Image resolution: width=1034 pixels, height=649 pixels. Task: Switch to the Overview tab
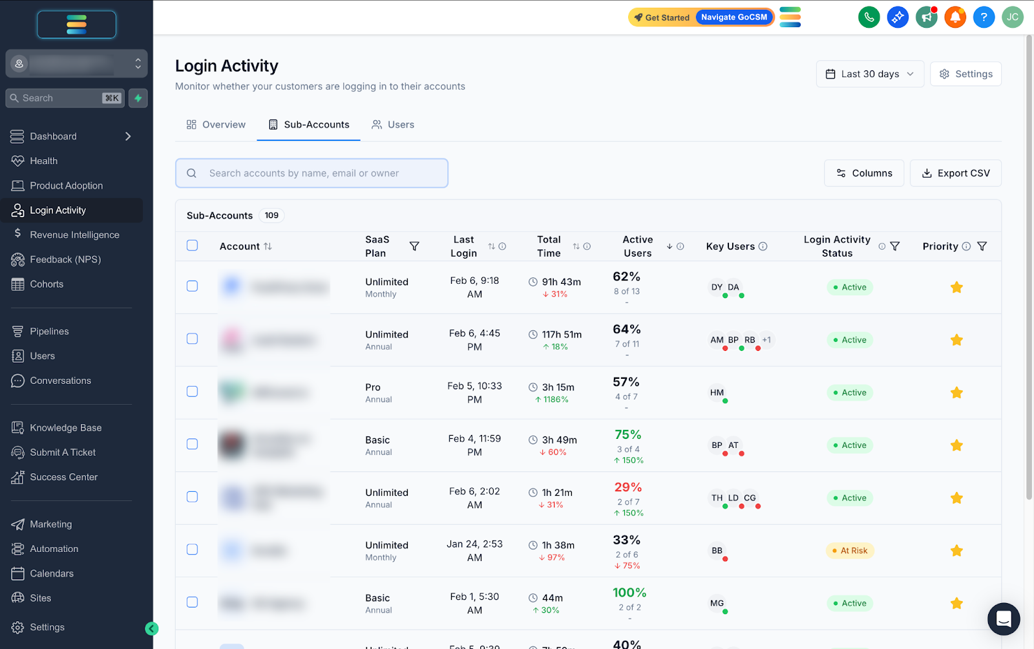click(x=216, y=125)
